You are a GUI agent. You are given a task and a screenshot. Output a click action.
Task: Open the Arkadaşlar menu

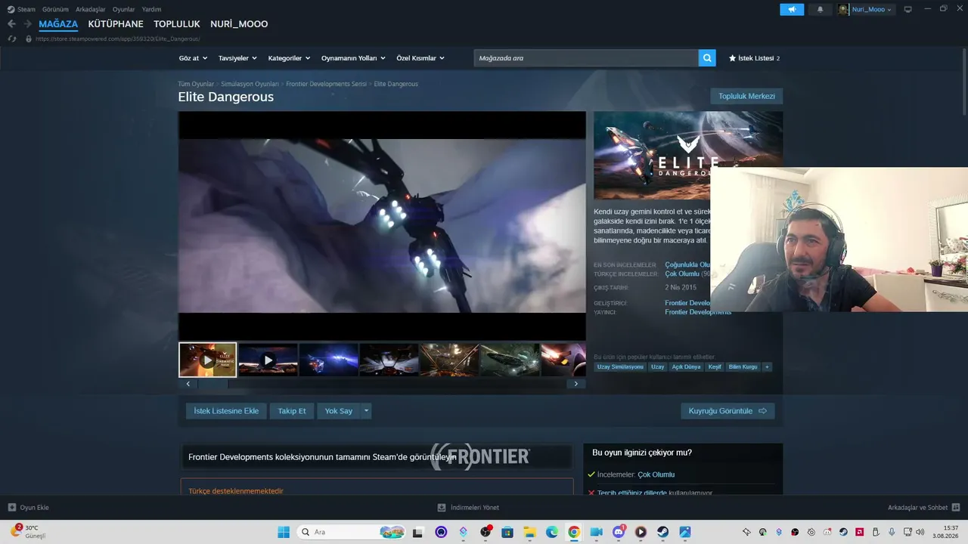[91, 9]
